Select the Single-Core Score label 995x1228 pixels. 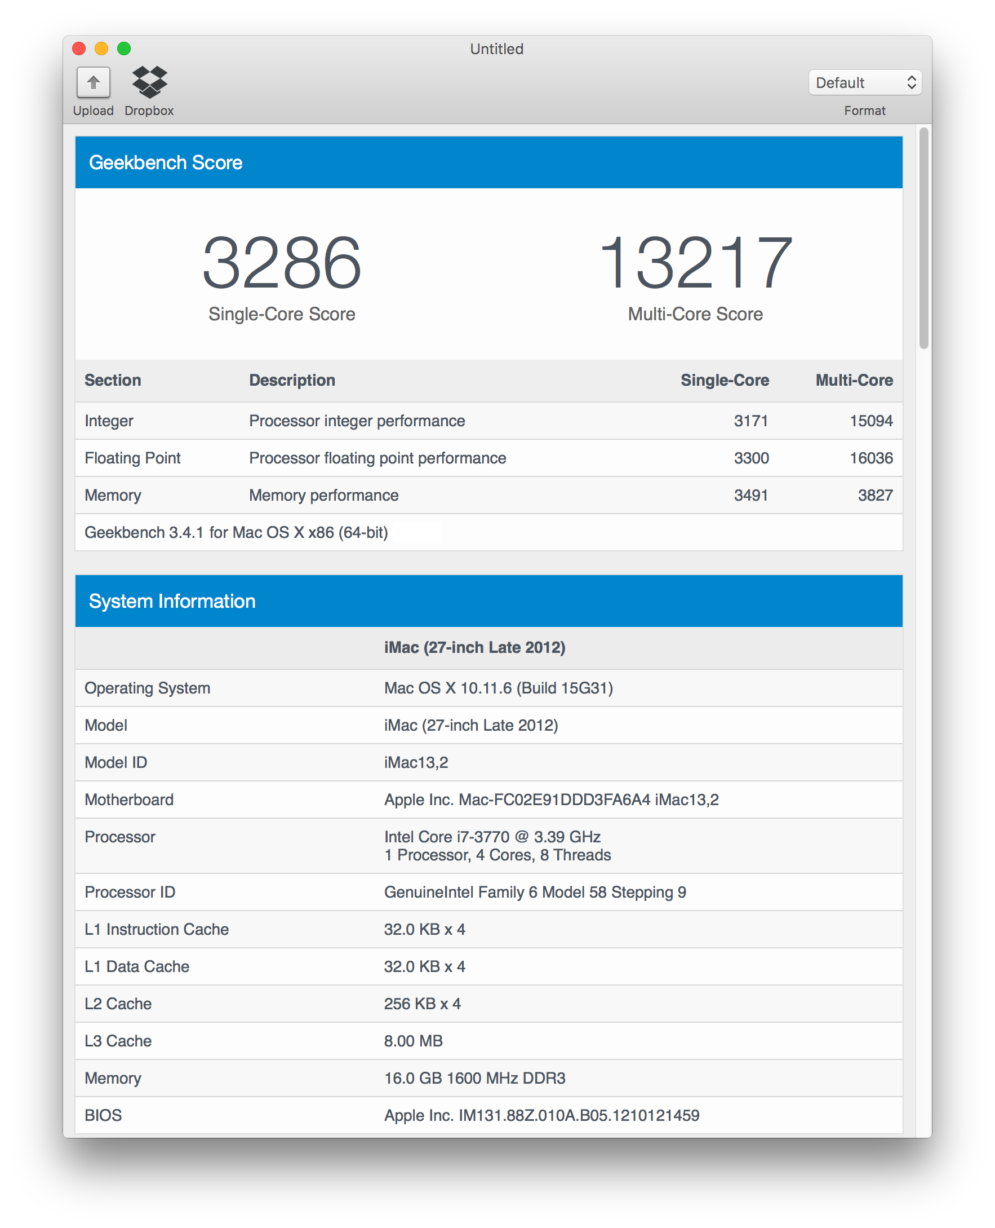click(282, 314)
